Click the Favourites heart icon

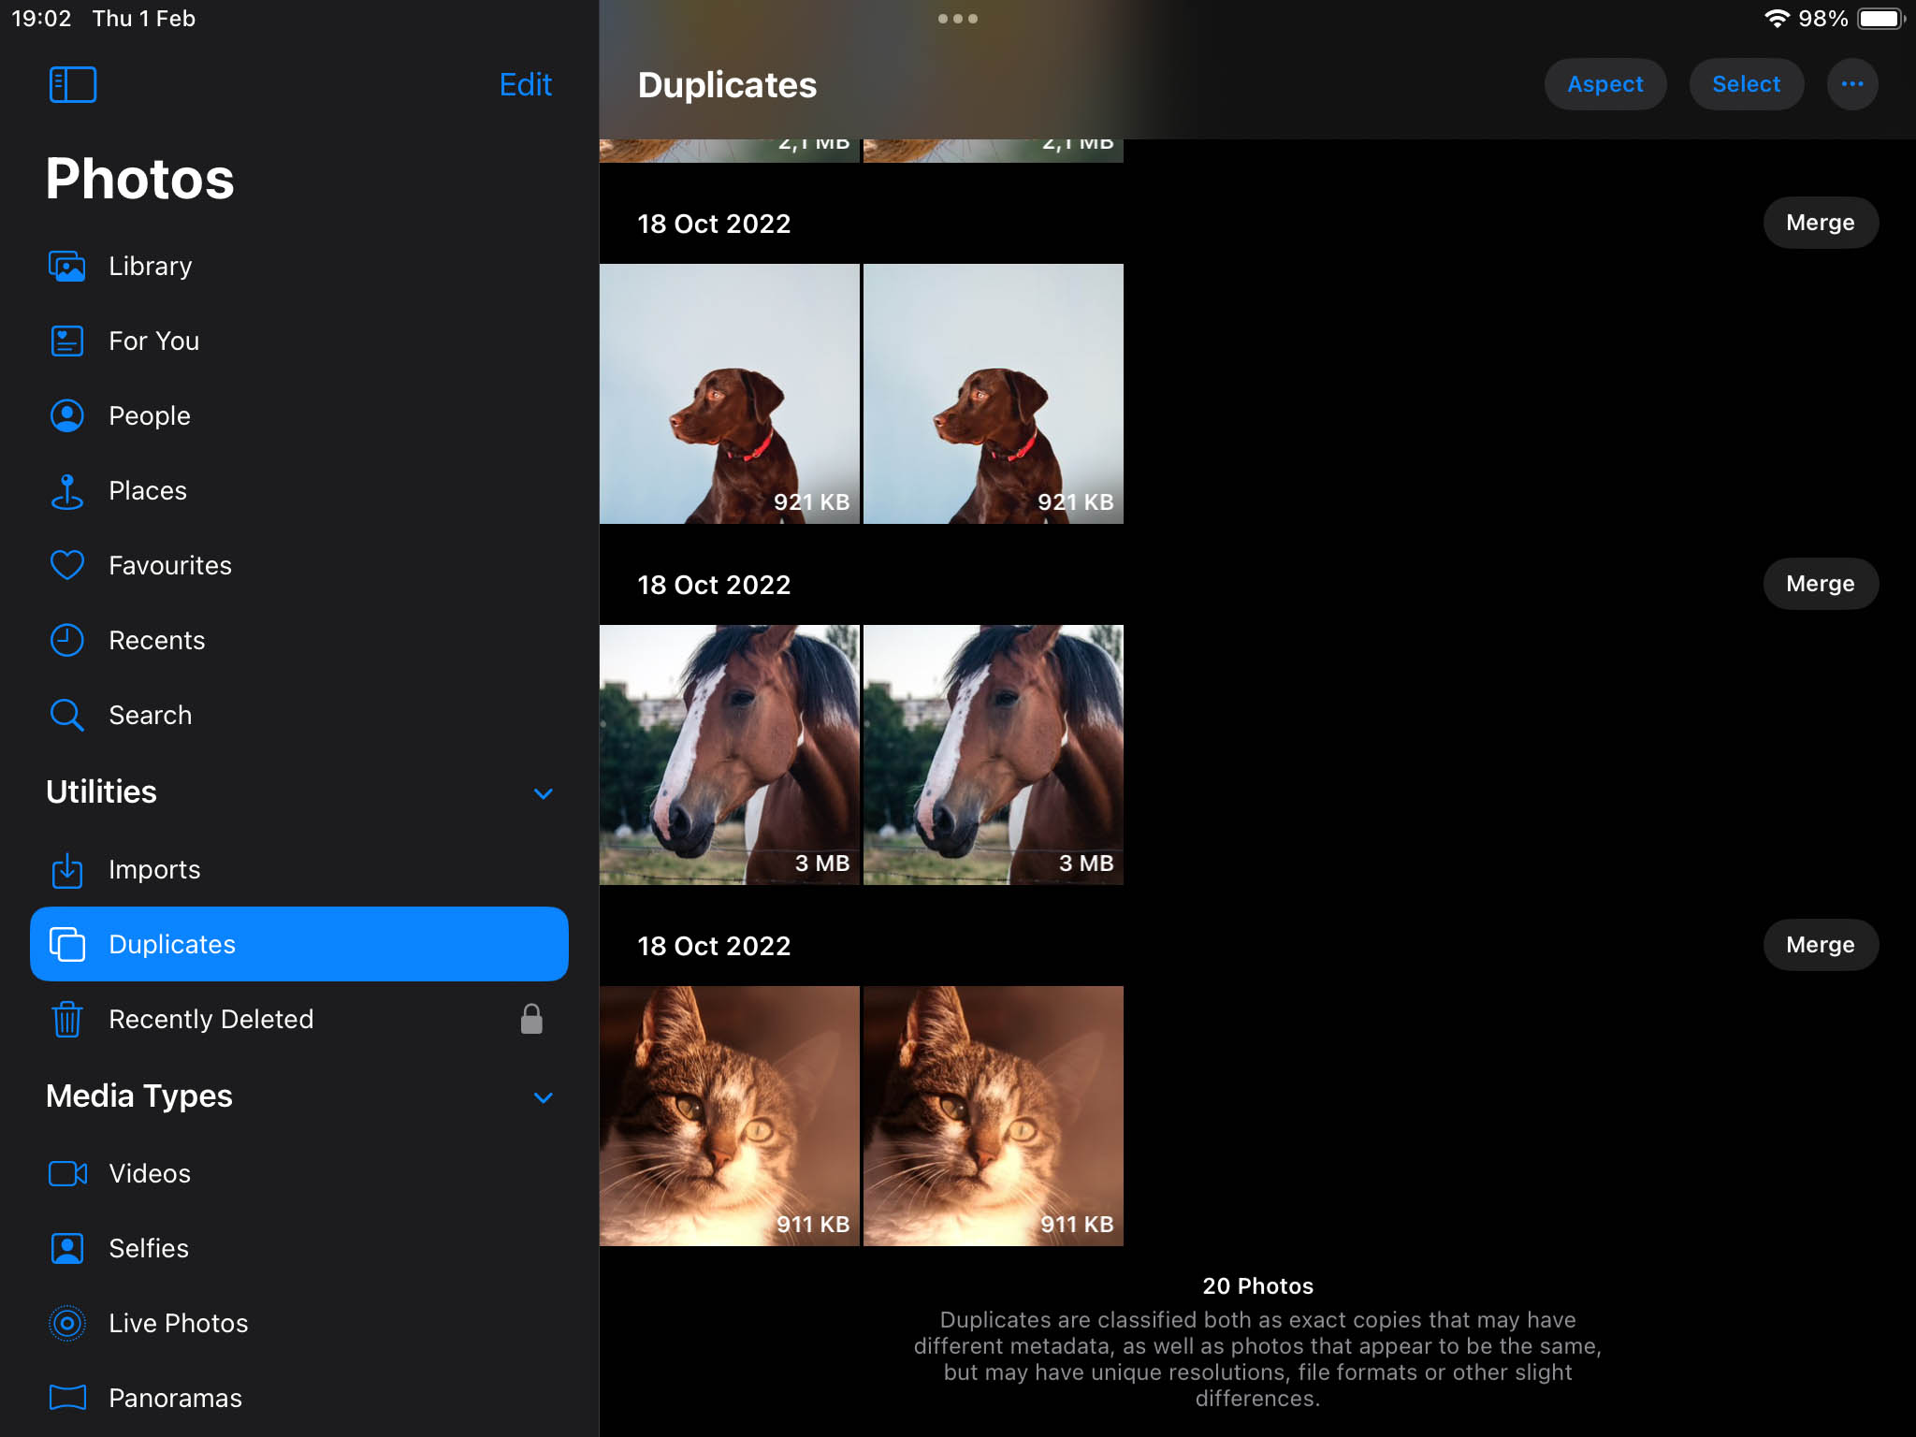pos(67,566)
